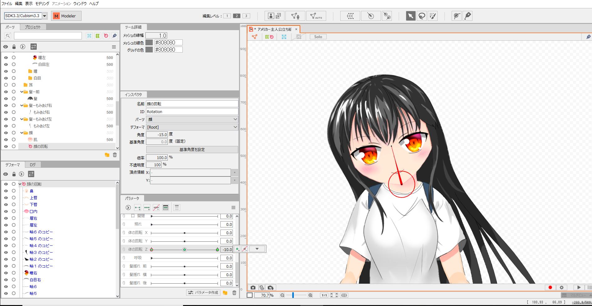The image size is (592, 306).
Task: Click the zoom out magnifier icon
Action: point(282,295)
